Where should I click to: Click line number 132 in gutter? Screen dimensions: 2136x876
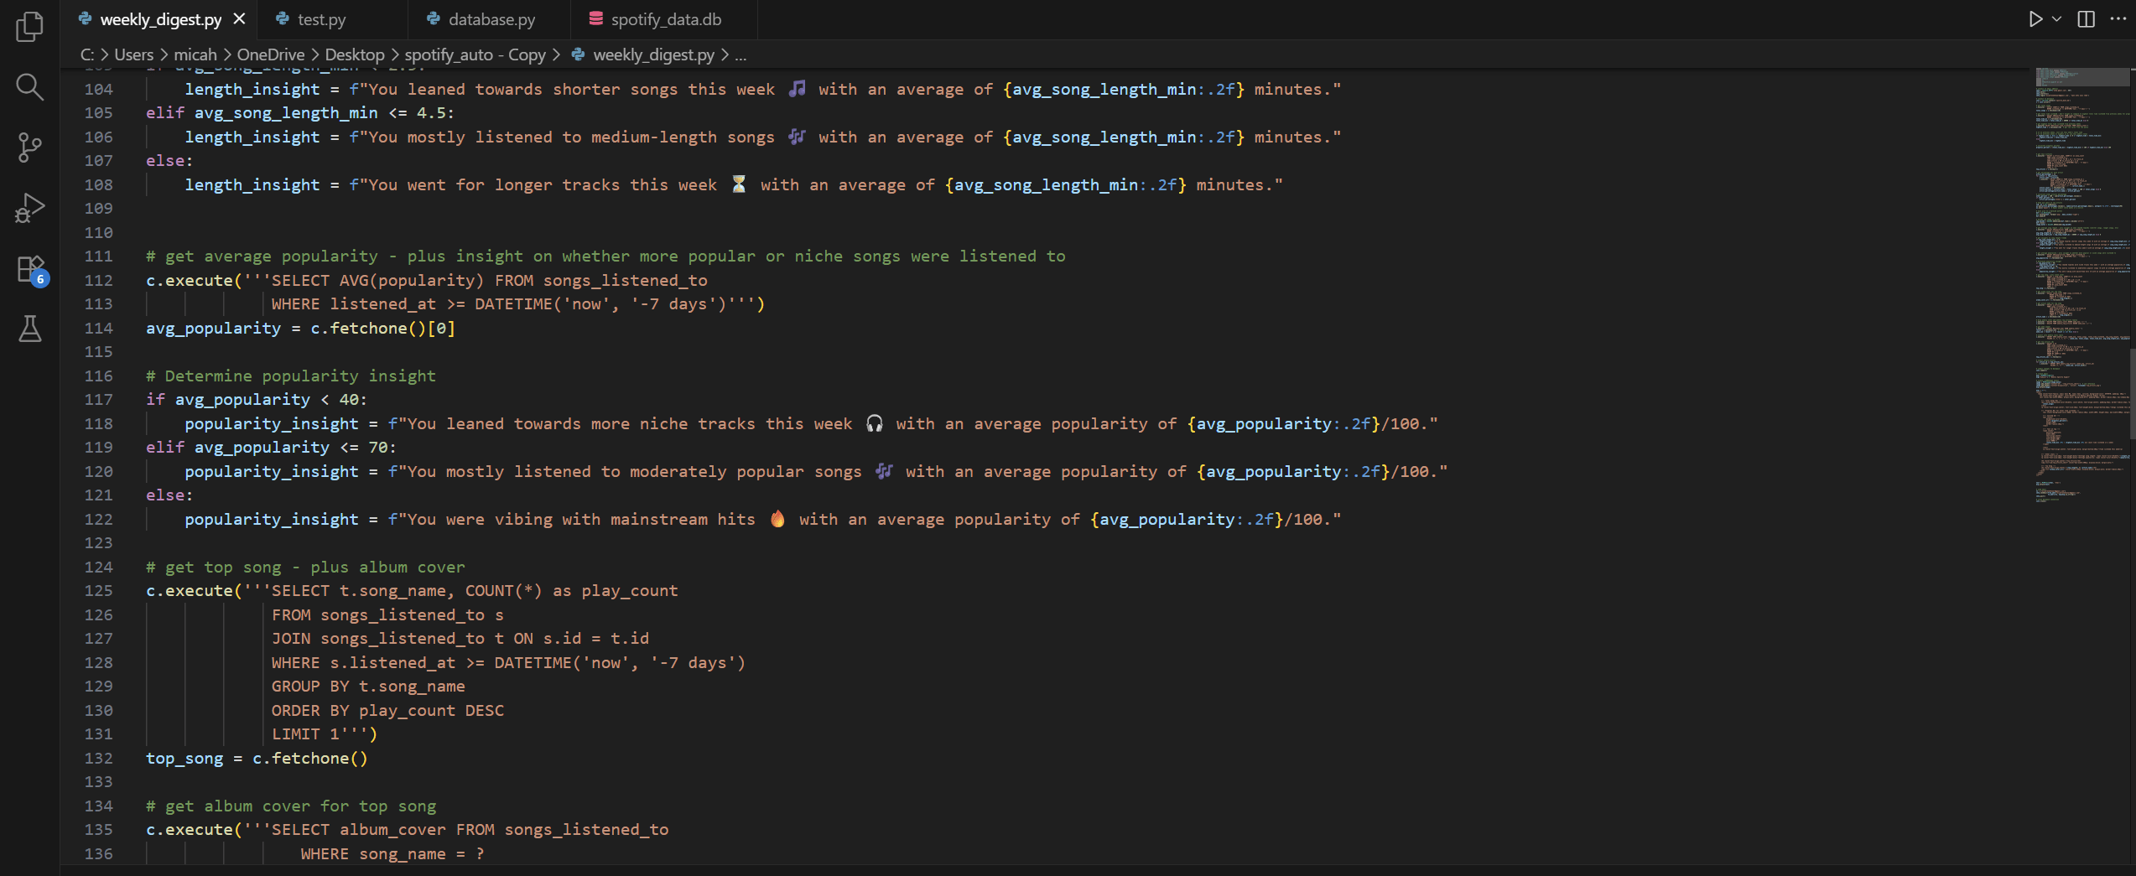click(99, 758)
